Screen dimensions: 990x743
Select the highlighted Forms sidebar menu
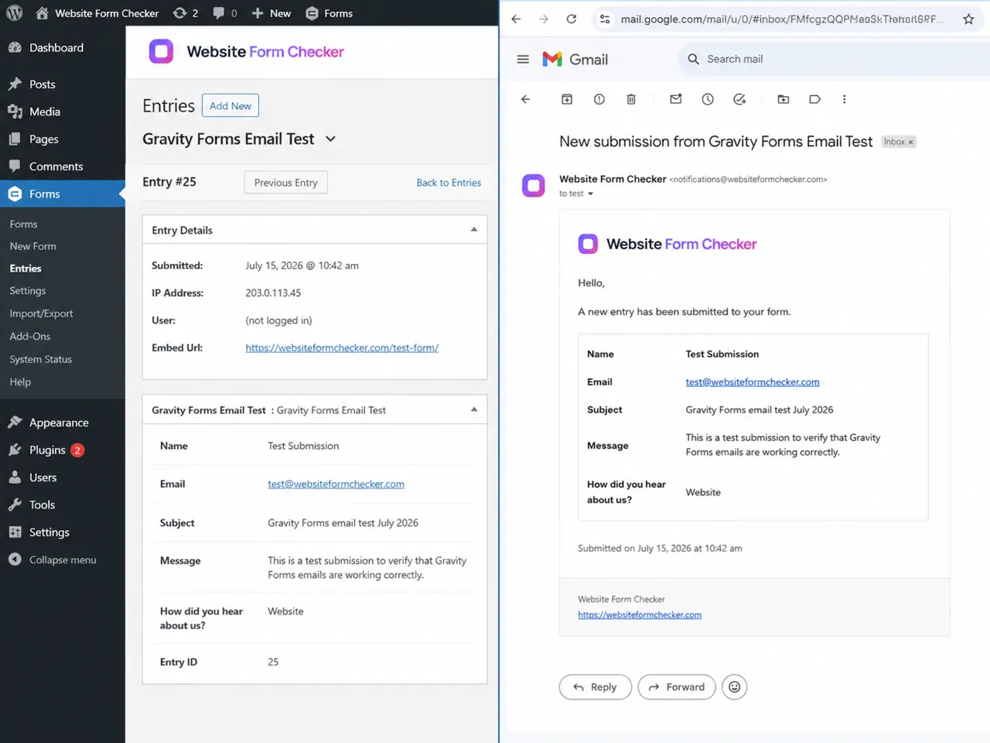[62, 194]
